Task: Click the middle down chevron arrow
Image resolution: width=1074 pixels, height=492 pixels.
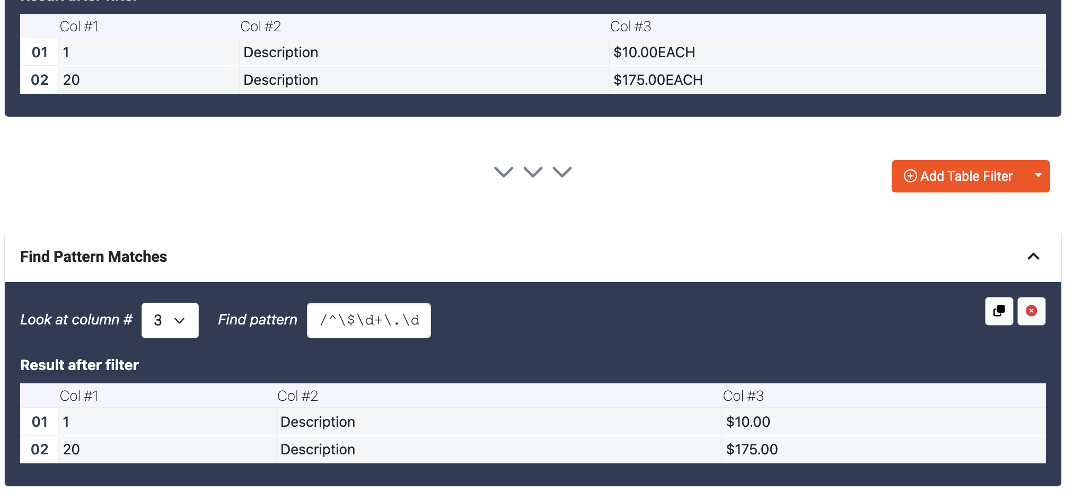Action: [x=533, y=172]
